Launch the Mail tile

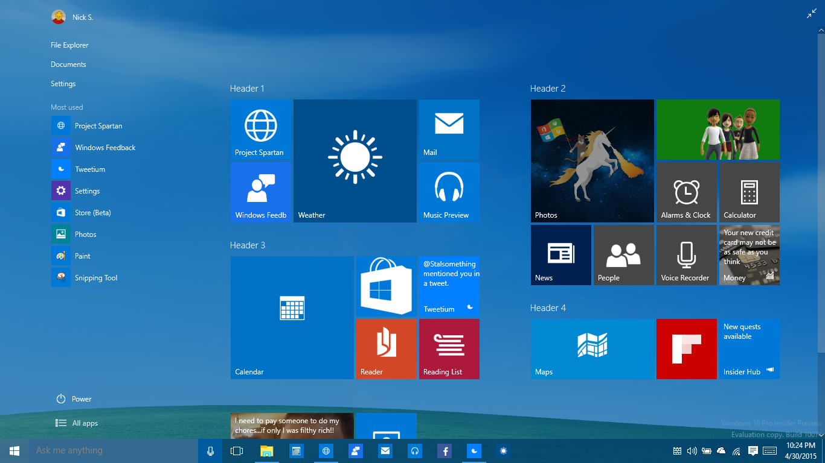pos(449,130)
